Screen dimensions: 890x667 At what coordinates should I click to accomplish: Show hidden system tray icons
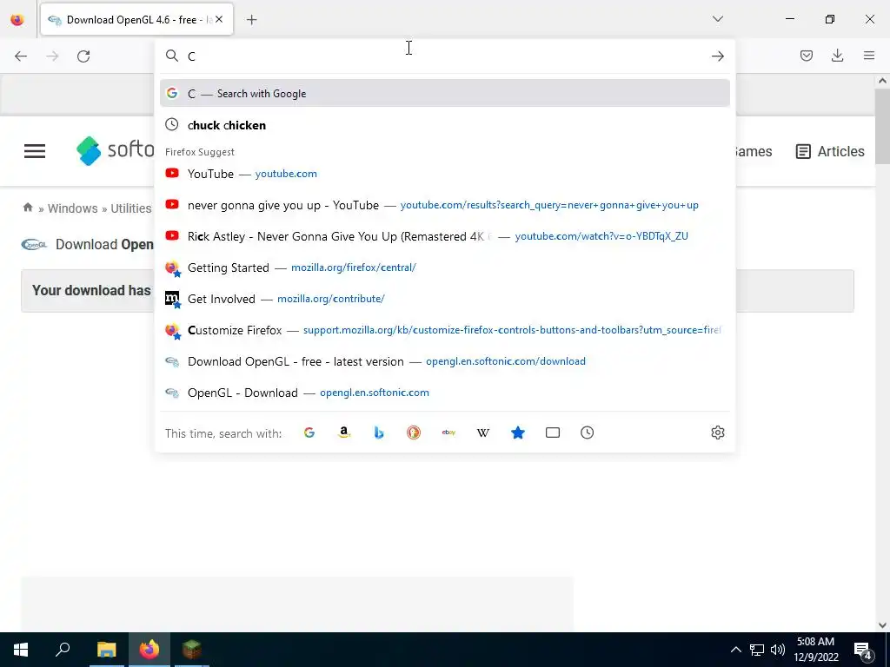(735, 650)
